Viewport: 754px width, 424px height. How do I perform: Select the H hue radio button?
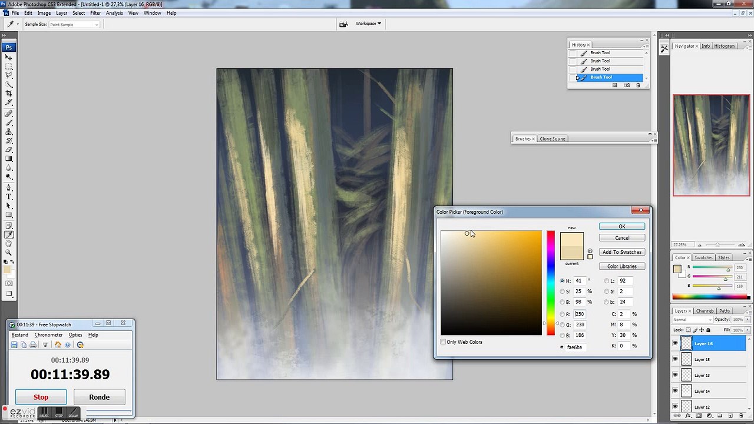click(562, 281)
